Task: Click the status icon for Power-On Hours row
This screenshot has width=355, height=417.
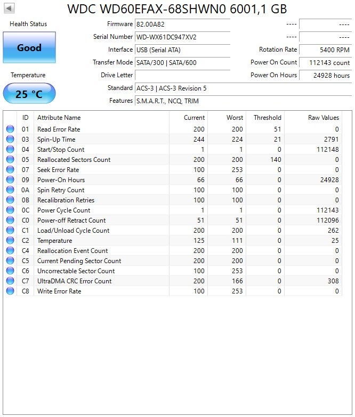Action: coord(10,179)
